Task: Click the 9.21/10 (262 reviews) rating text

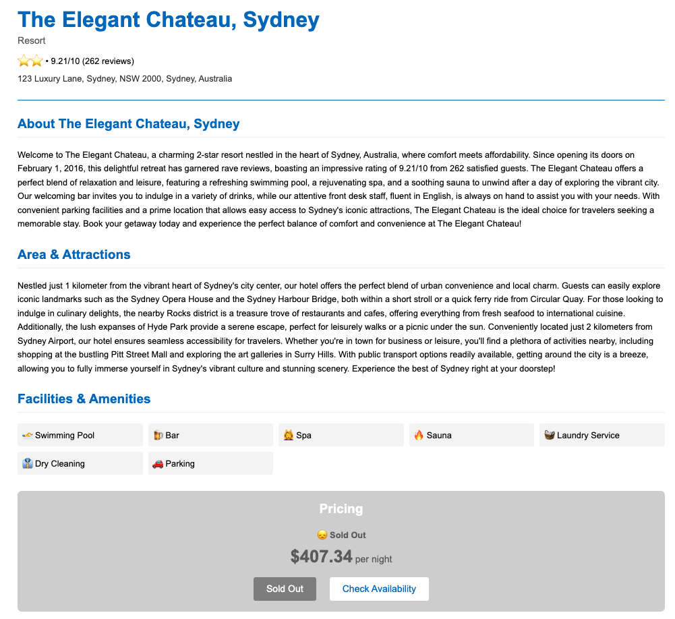Action: point(92,61)
